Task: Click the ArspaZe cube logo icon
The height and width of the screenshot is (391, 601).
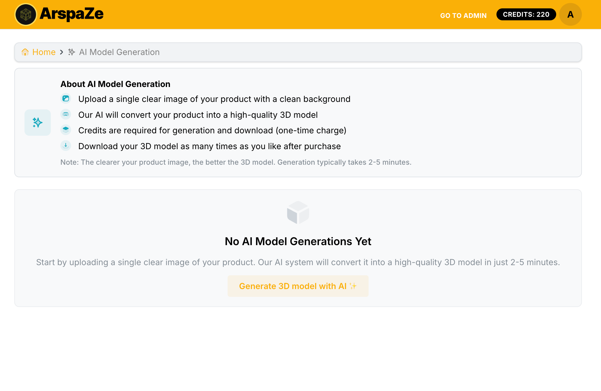Action: click(x=26, y=14)
